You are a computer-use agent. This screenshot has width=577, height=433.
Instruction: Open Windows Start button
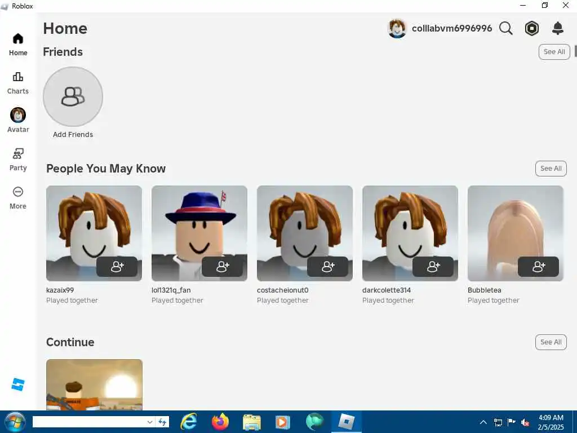(15, 422)
